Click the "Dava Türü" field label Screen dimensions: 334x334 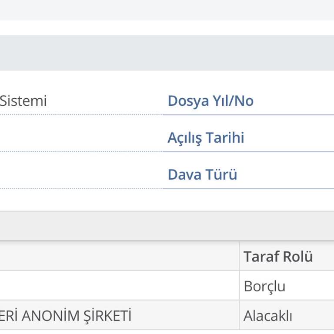pyautogui.click(x=202, y=175)
